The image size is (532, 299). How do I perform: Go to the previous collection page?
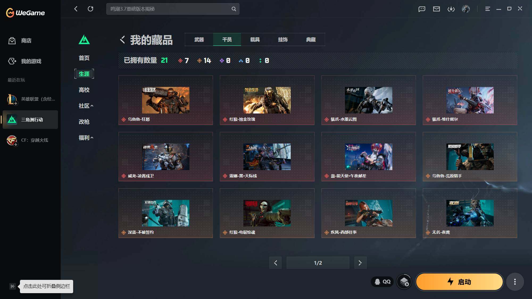(275, 263)
